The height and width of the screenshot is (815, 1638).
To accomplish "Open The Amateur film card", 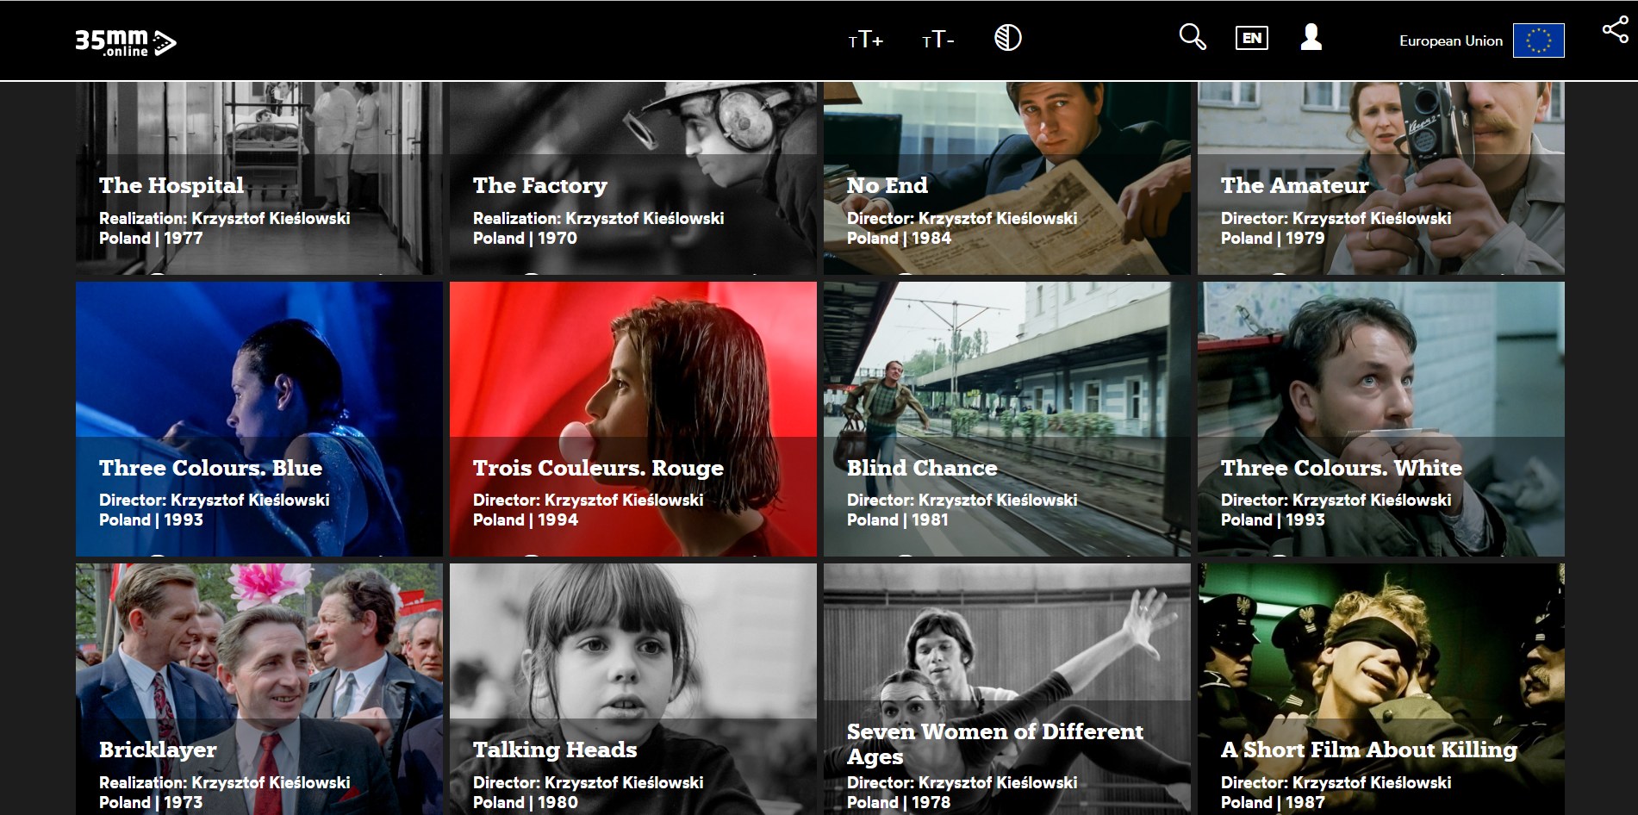I will click(1381, 178).
